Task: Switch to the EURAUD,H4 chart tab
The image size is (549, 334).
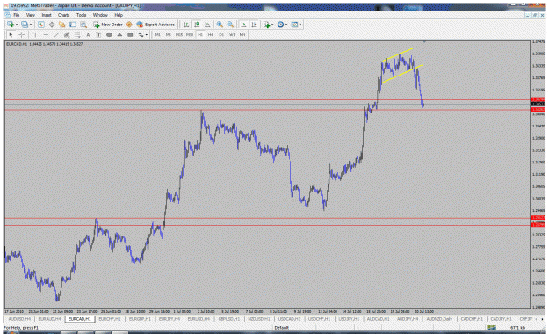Action: point(50,319)
